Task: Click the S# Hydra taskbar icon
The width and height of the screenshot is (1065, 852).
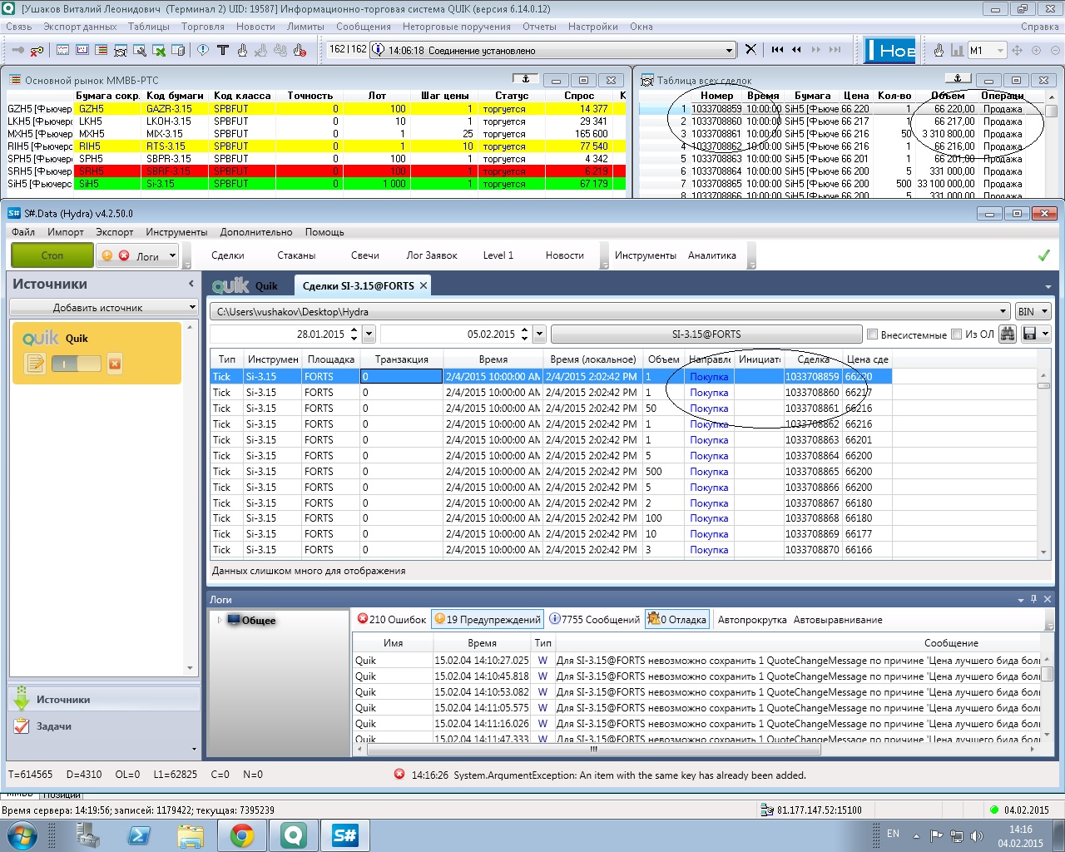Action: [344, 835]
